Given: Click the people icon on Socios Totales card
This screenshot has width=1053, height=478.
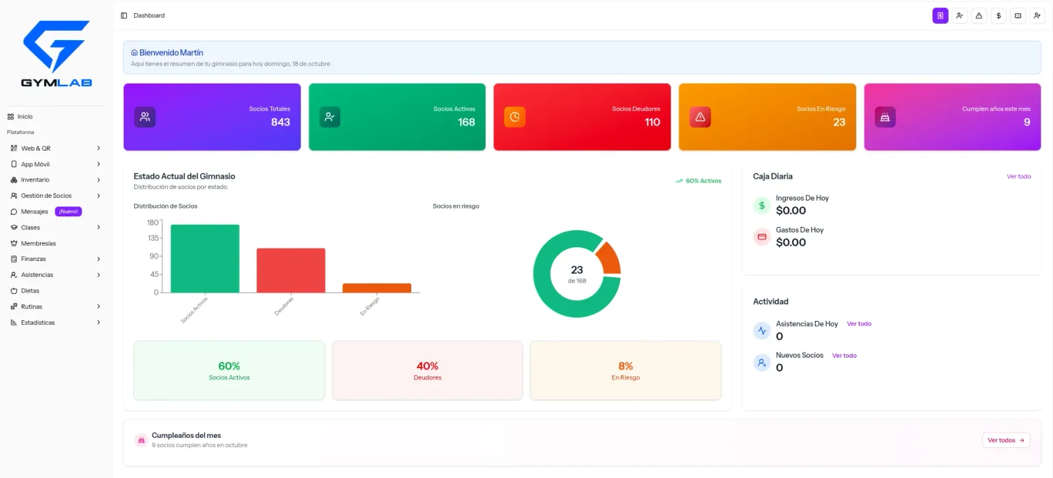Looking at the screenshot, I should [x=145, y=117].
